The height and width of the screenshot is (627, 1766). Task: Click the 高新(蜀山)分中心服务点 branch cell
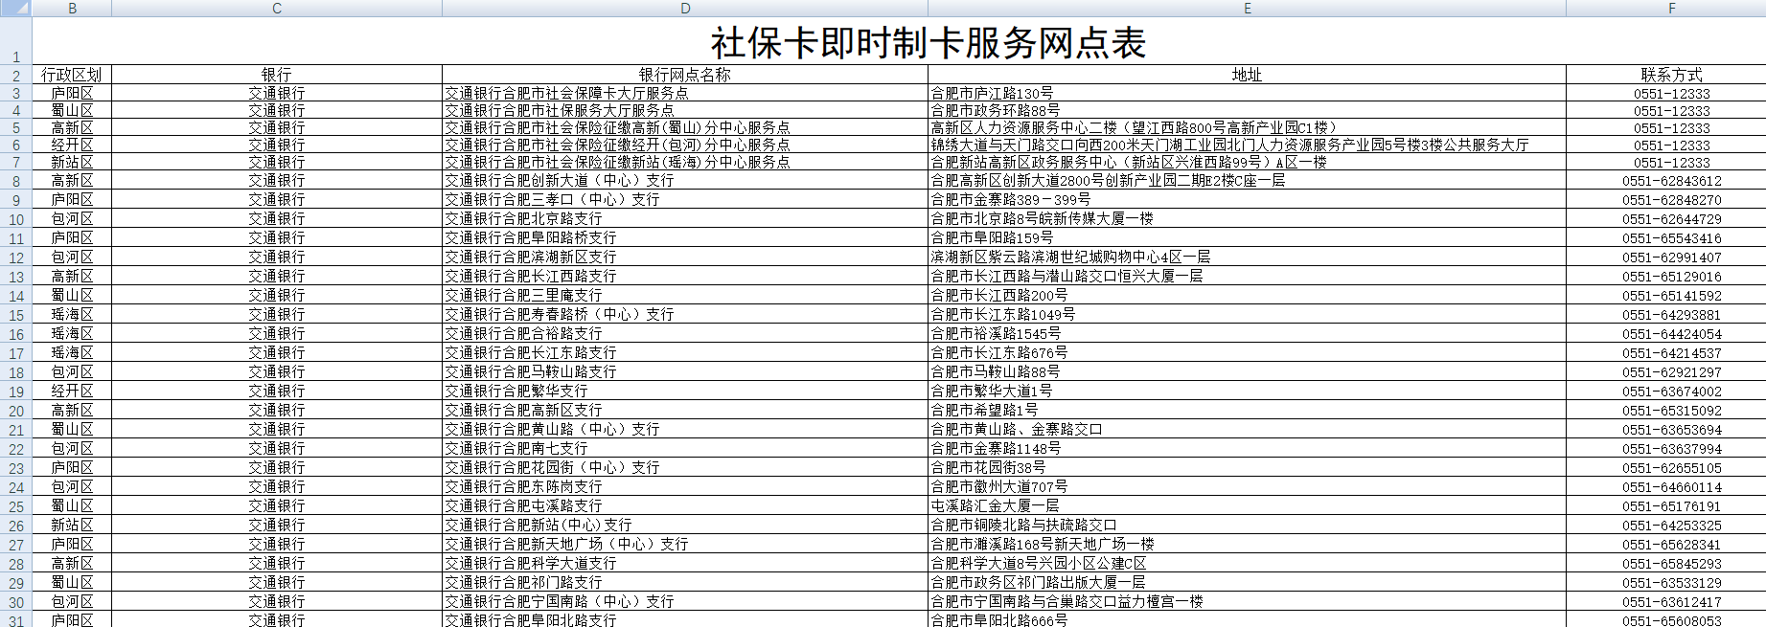pos(685,127)
